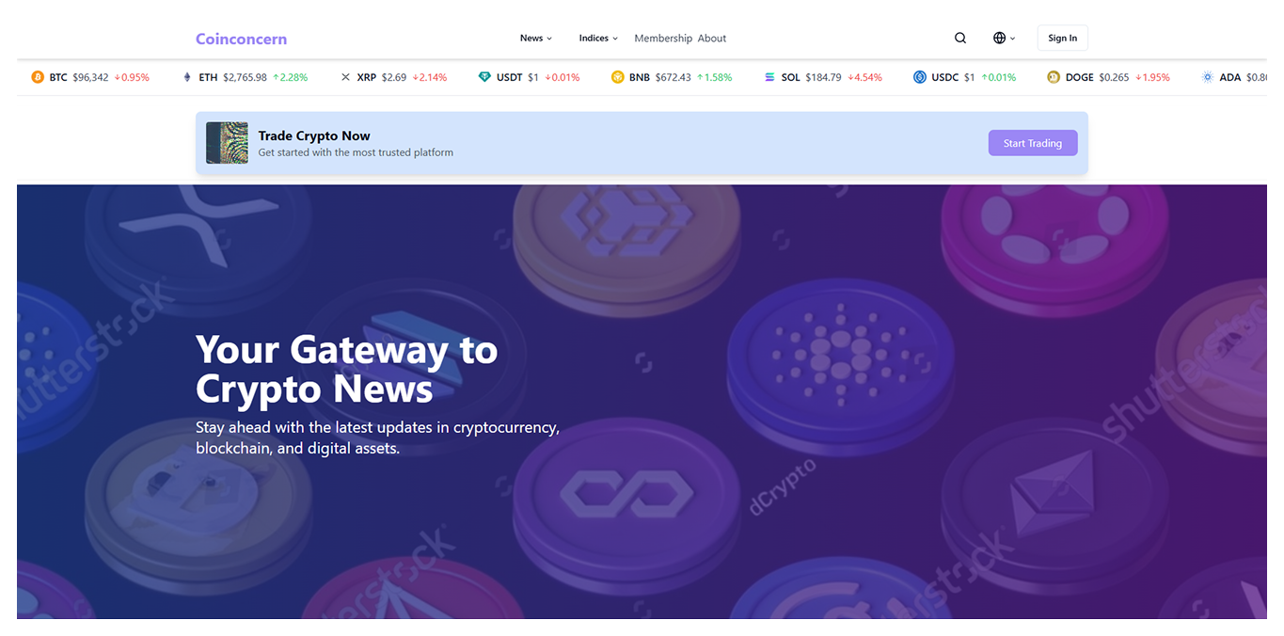Click the SOL change 4.54%
This screenshot has width=1284, height=636.
tap(864, 77)
